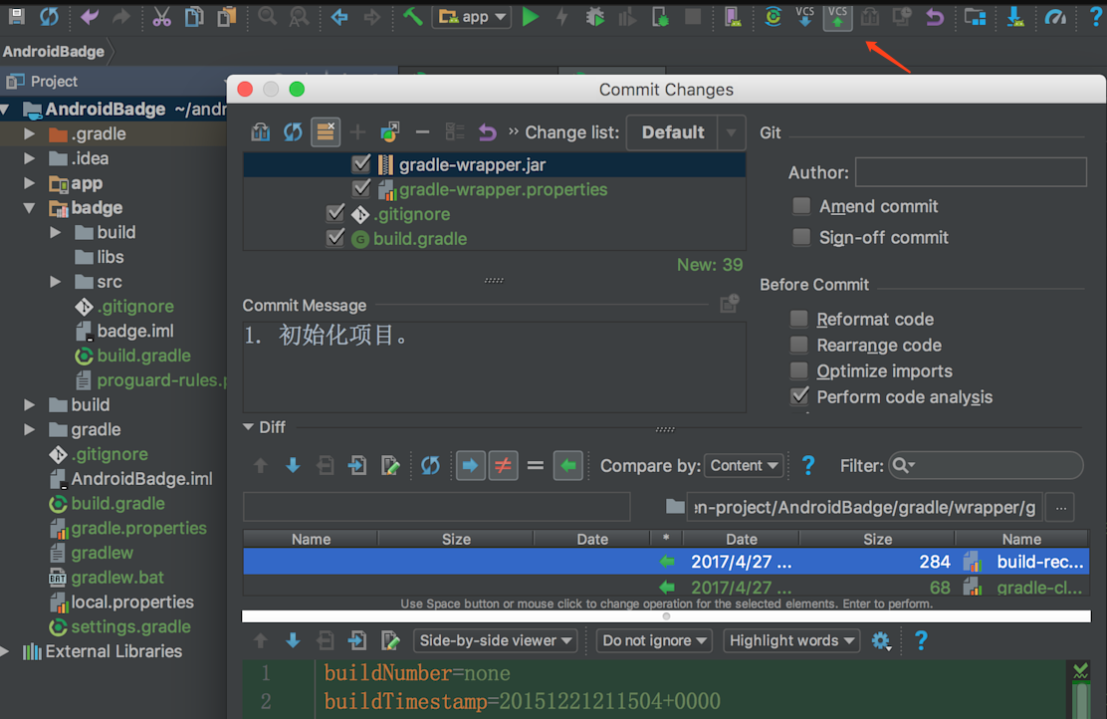
Task: Uncheck gradle-wrapper.jar checkbox
Action: (360, 164)
